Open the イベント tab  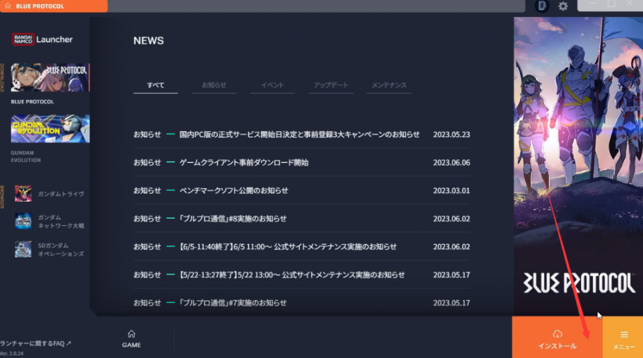coord(272,85)
